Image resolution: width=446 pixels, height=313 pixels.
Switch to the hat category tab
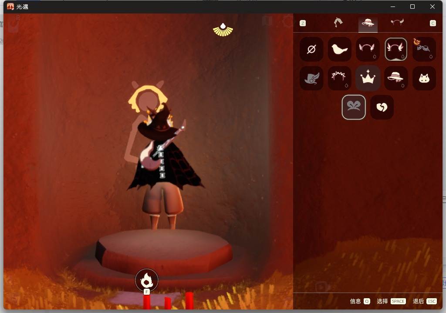(368, 23)
